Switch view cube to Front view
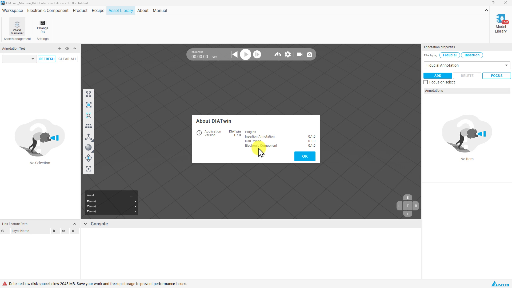Image resolution: width=512 pixels, height=288 pixels. [407, 214]
